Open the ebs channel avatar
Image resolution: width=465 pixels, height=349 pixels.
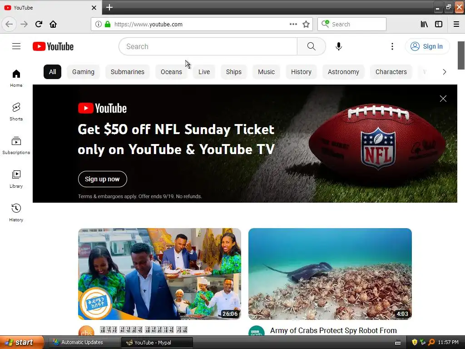[x=86, y=331]
